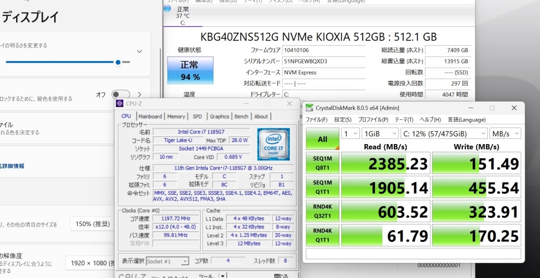Select the blue C: drive status indicator in CrystalDiskInfo

[x=168, y=9]
